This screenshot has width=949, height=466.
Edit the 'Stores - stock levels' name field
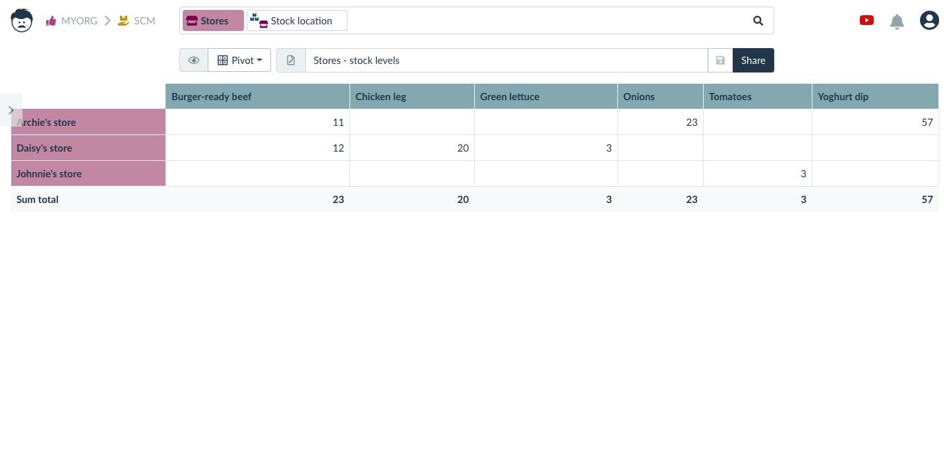click(506, 60)
